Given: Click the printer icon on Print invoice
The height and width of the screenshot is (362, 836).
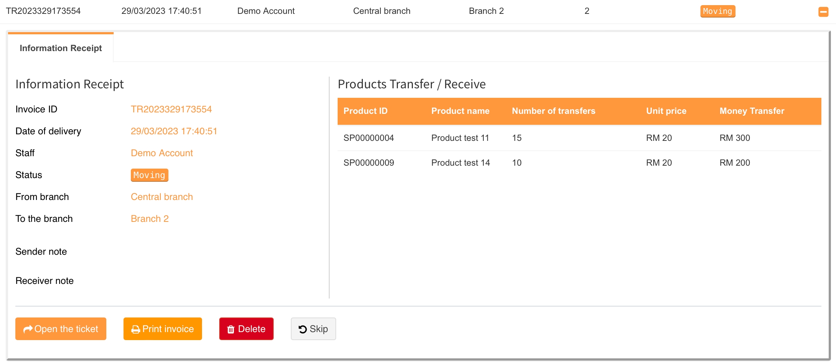Looking at the screenshot, I should (136, 330).
